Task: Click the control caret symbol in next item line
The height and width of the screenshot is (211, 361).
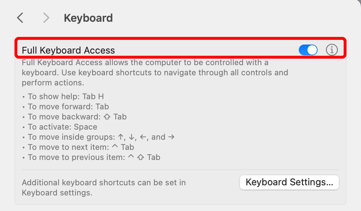Action: (x=114, y=147)
